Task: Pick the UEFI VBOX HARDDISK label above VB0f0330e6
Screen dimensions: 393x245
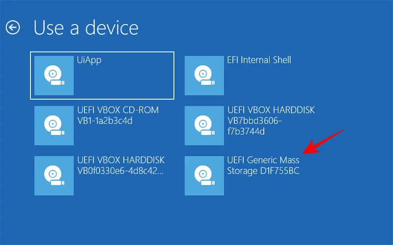Action: [121, 160]
